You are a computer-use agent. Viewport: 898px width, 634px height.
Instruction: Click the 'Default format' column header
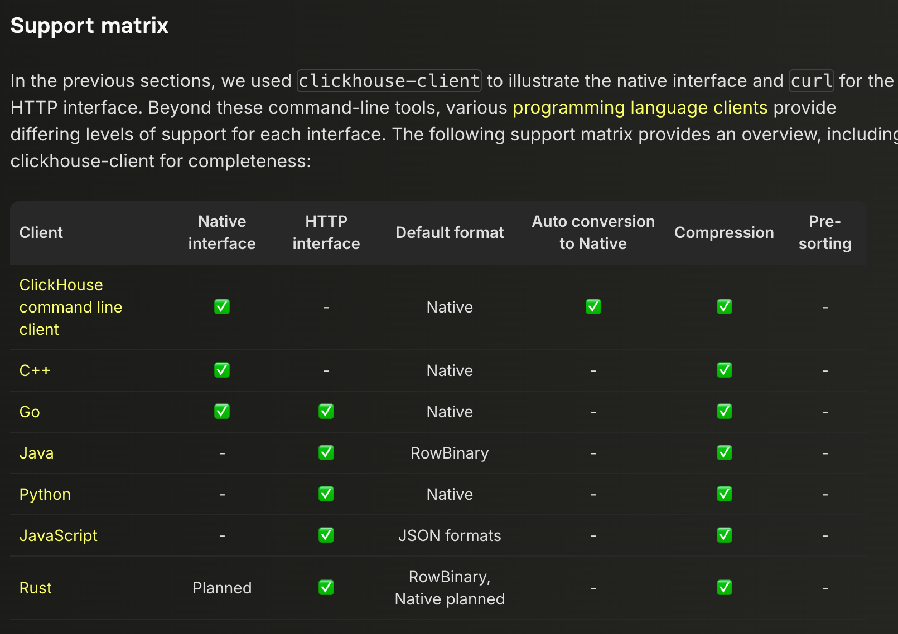coord(450,232)
